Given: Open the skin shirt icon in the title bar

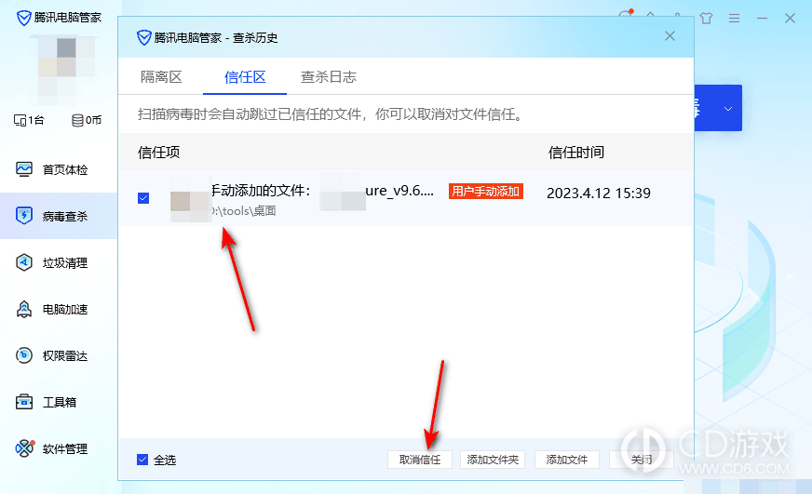Looking at the screenshot, I should tap(706, 18).
